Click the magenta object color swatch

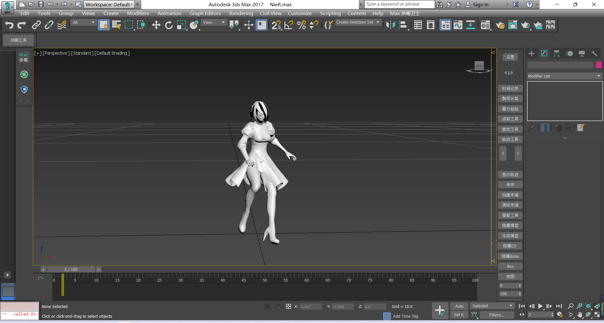(599, 65)
